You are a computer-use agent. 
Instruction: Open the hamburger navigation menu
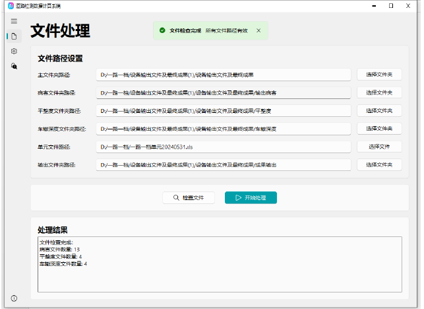(14, 21)
